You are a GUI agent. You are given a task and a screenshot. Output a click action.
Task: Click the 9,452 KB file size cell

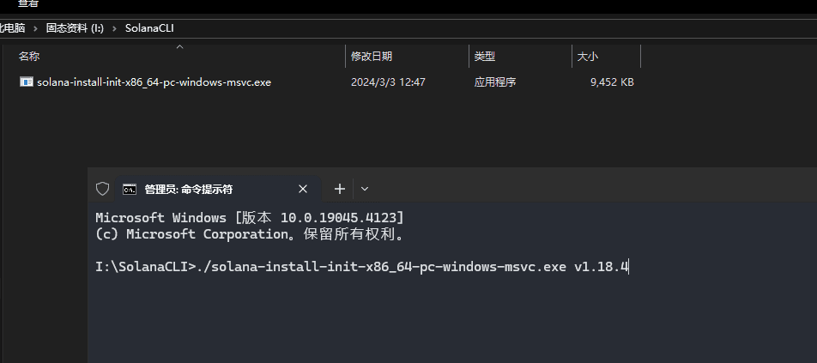pyautogui.click(x=612, y=82)
